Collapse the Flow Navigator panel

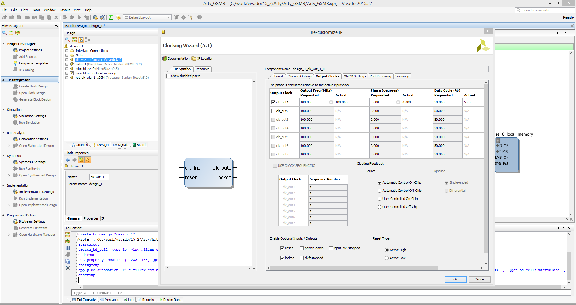click(x=56, y=26)
